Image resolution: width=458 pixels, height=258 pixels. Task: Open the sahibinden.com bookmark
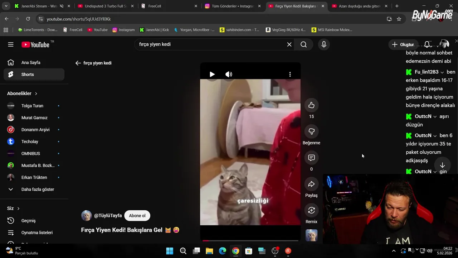(239, 30)
